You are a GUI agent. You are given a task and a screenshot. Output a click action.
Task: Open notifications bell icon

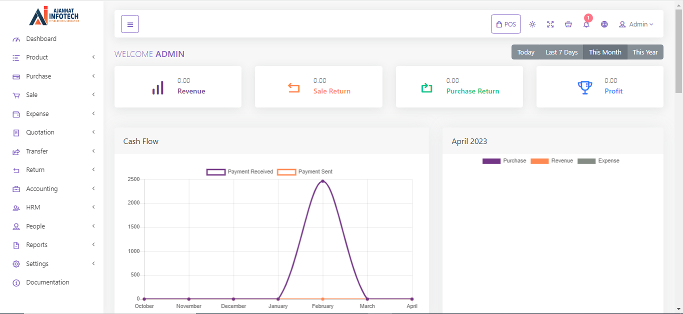(x=586, y=24)
